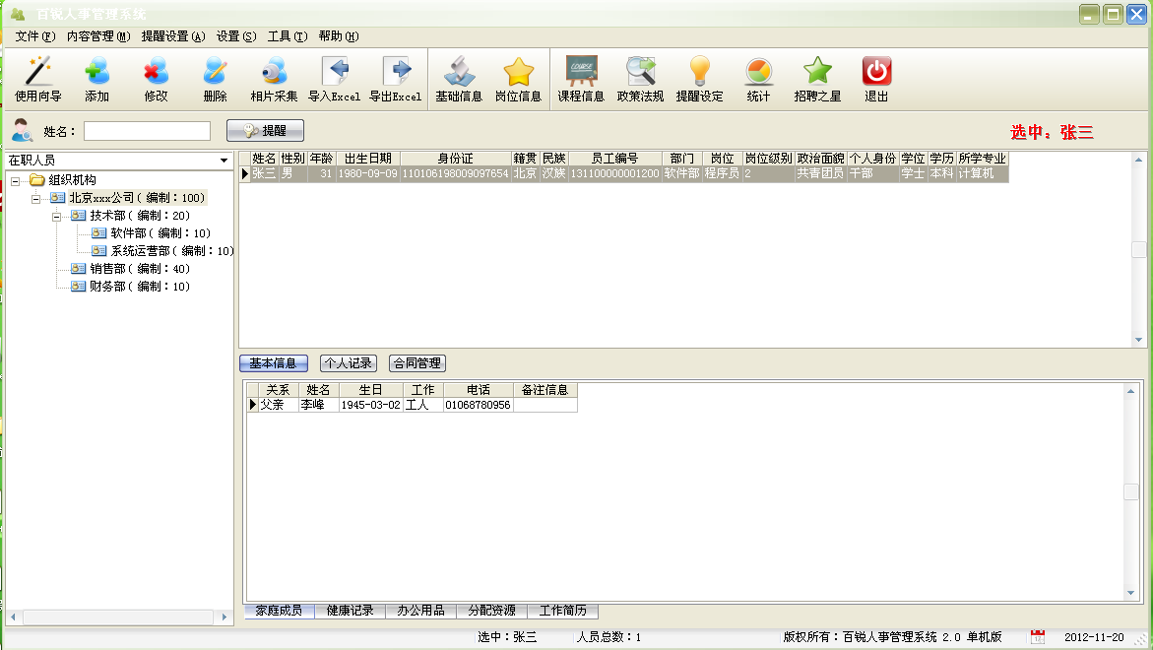Switch to the 工作简历 tab
The height and width of the screenshot is (650, 1153).
563,611
